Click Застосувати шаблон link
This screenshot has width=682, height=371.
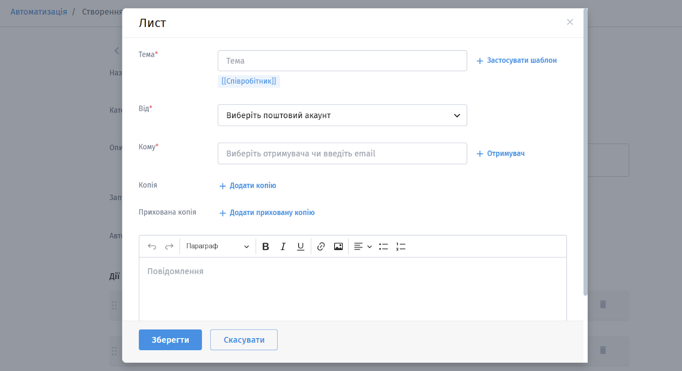tap(517, 61)
